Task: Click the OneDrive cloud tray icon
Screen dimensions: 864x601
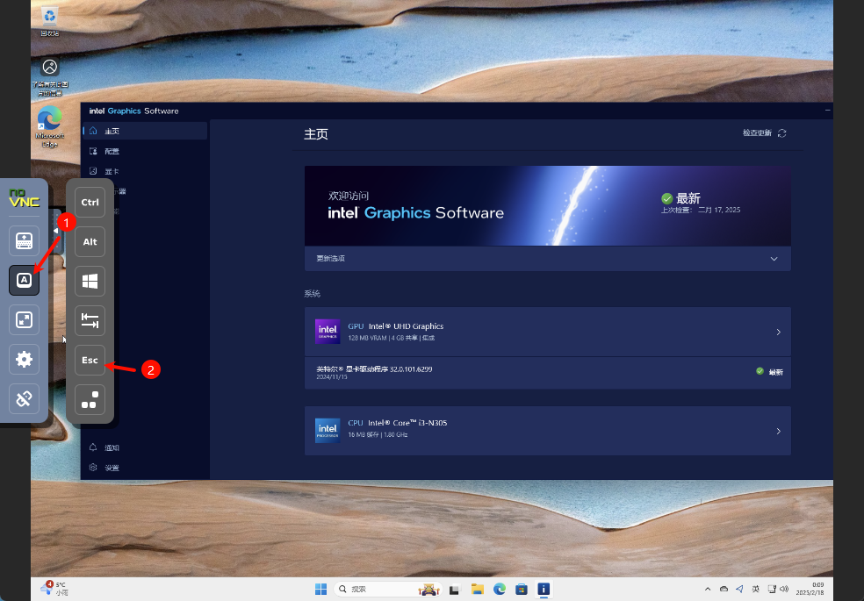Action: [x=724, y=589]
